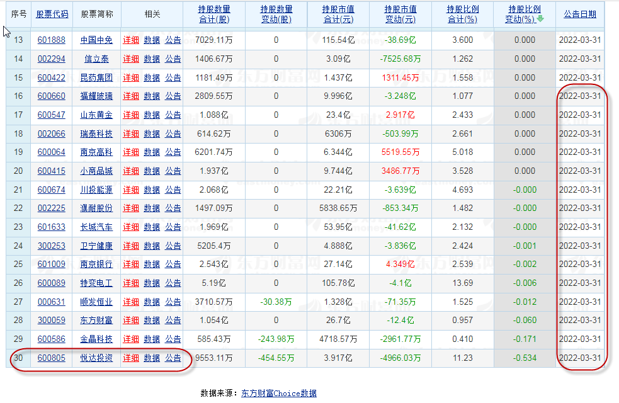View 详细 for 福耀玻璃

(x=131, y=96)
